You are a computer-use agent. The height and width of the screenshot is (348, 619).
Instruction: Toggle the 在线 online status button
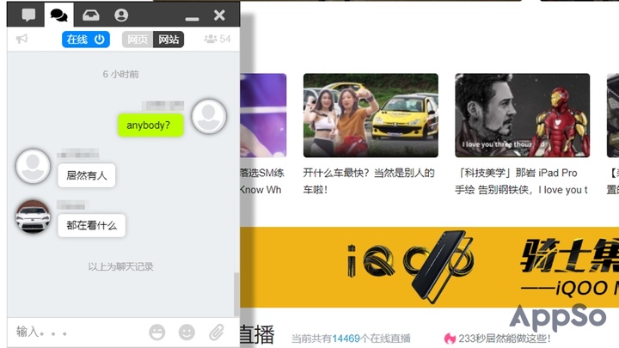[x=85, y=39]
